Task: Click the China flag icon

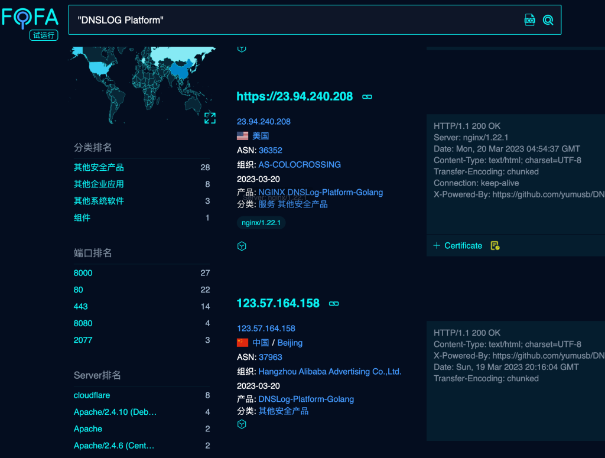Action: click(x=242, y=343)
